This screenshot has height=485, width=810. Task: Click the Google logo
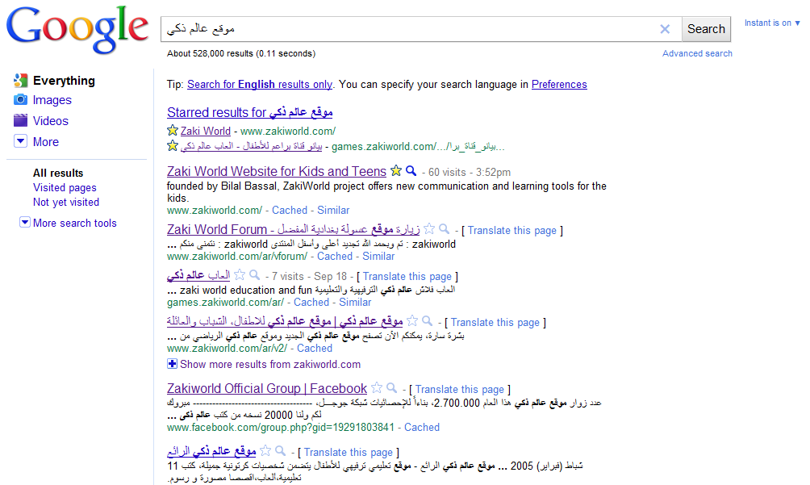click(x=77, y=30)
